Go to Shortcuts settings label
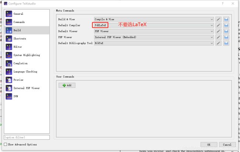The height and width of the screenshot is (152, 240). click(20, 39)
